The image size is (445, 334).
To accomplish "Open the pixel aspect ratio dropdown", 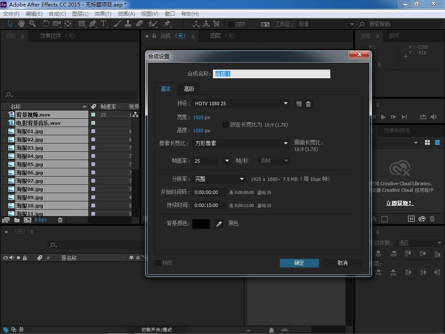I will (241, 143).
